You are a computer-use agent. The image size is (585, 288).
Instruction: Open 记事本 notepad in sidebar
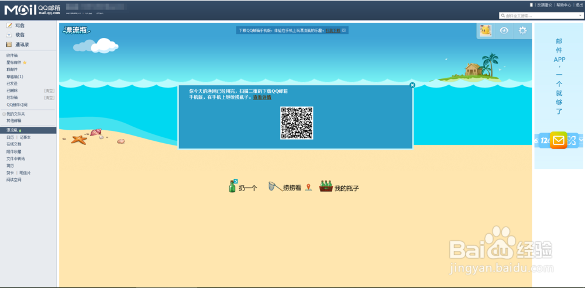click(x=25, y=137)
